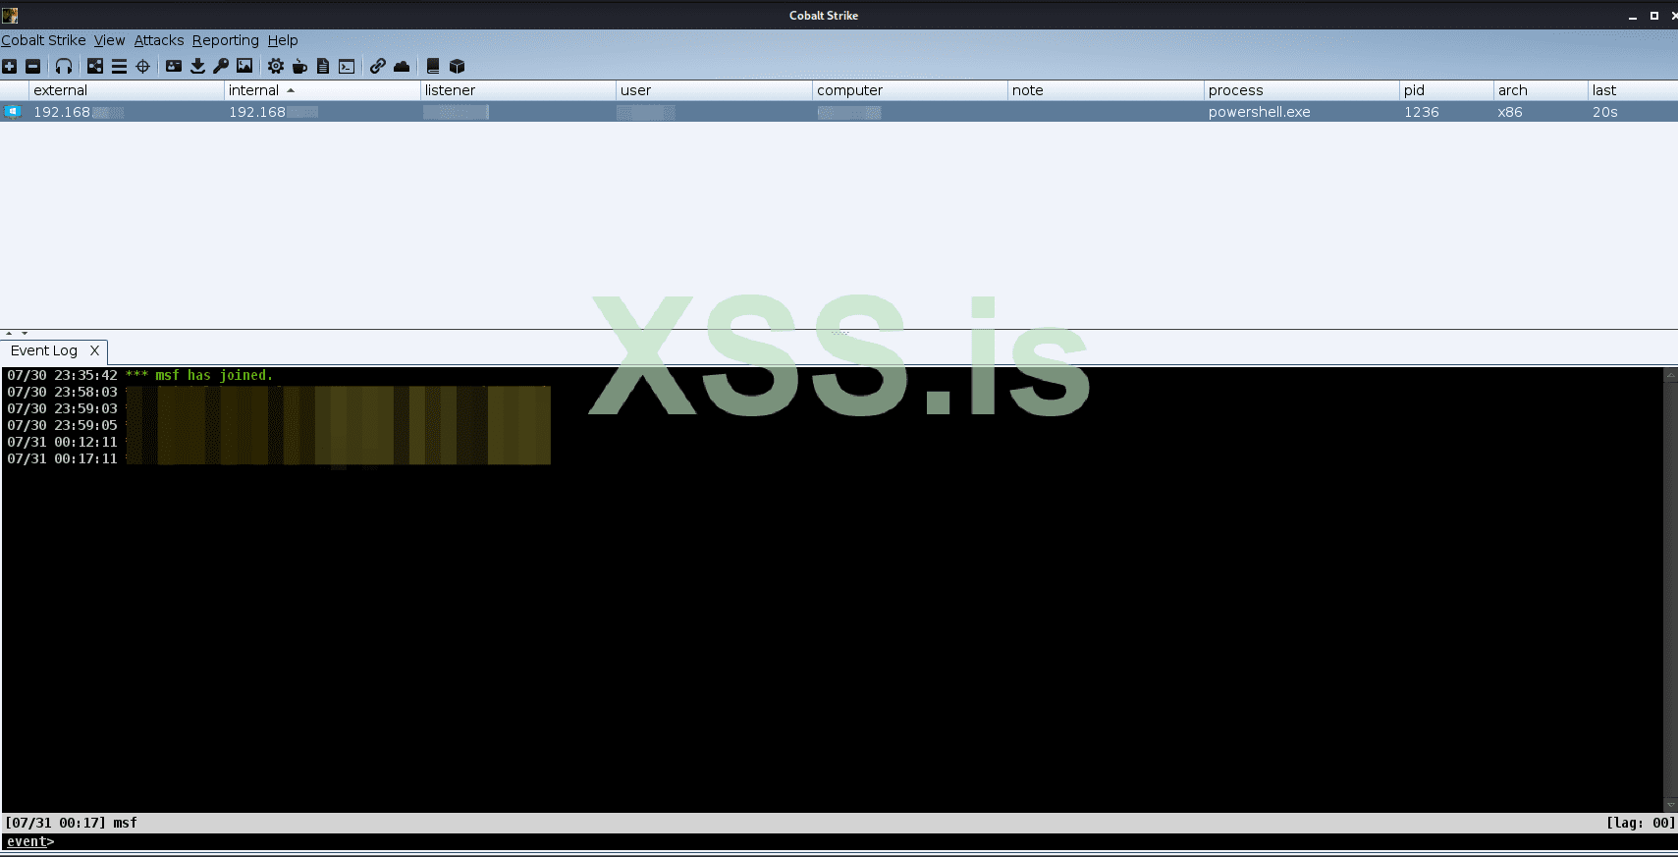Viewport: 1678px width, 857px height.
Task: Click the event log vertical scrollbar
Action: click(x=1670, y=589)
